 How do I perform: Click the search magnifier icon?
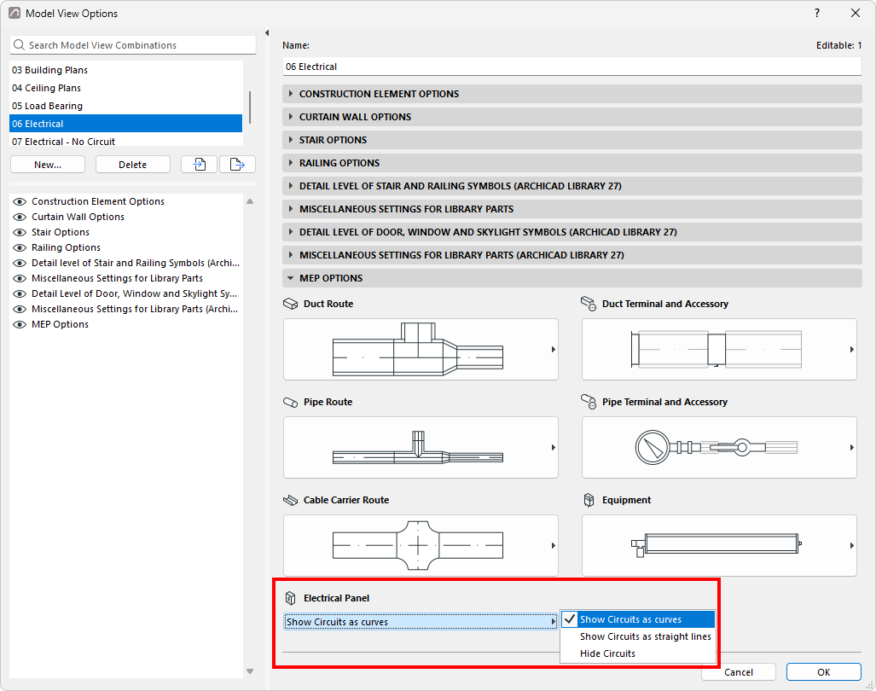pos(19,45)
